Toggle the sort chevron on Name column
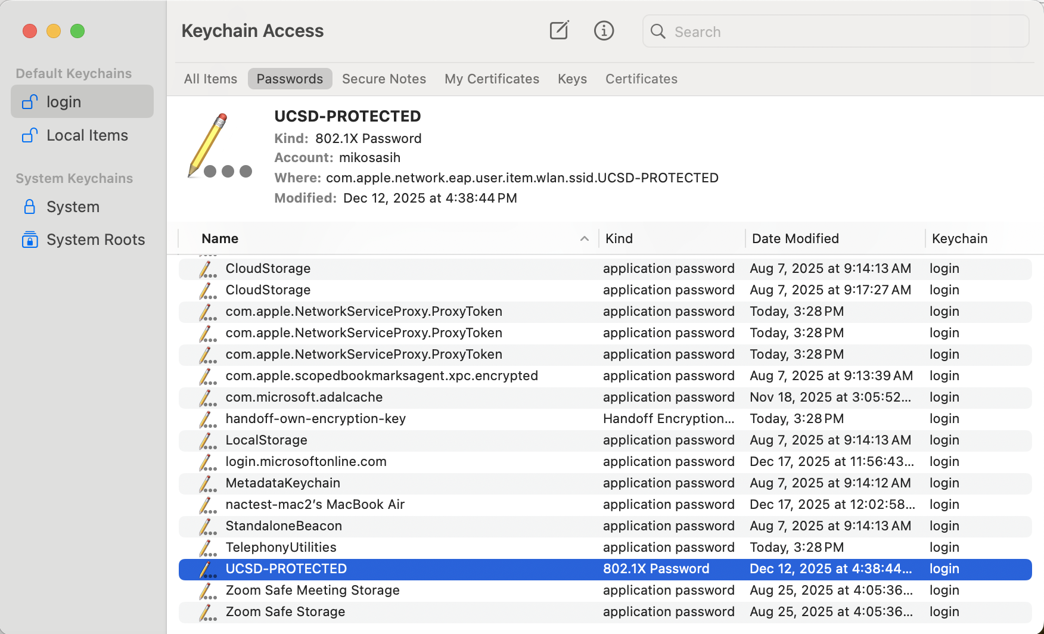 (584, 238)
